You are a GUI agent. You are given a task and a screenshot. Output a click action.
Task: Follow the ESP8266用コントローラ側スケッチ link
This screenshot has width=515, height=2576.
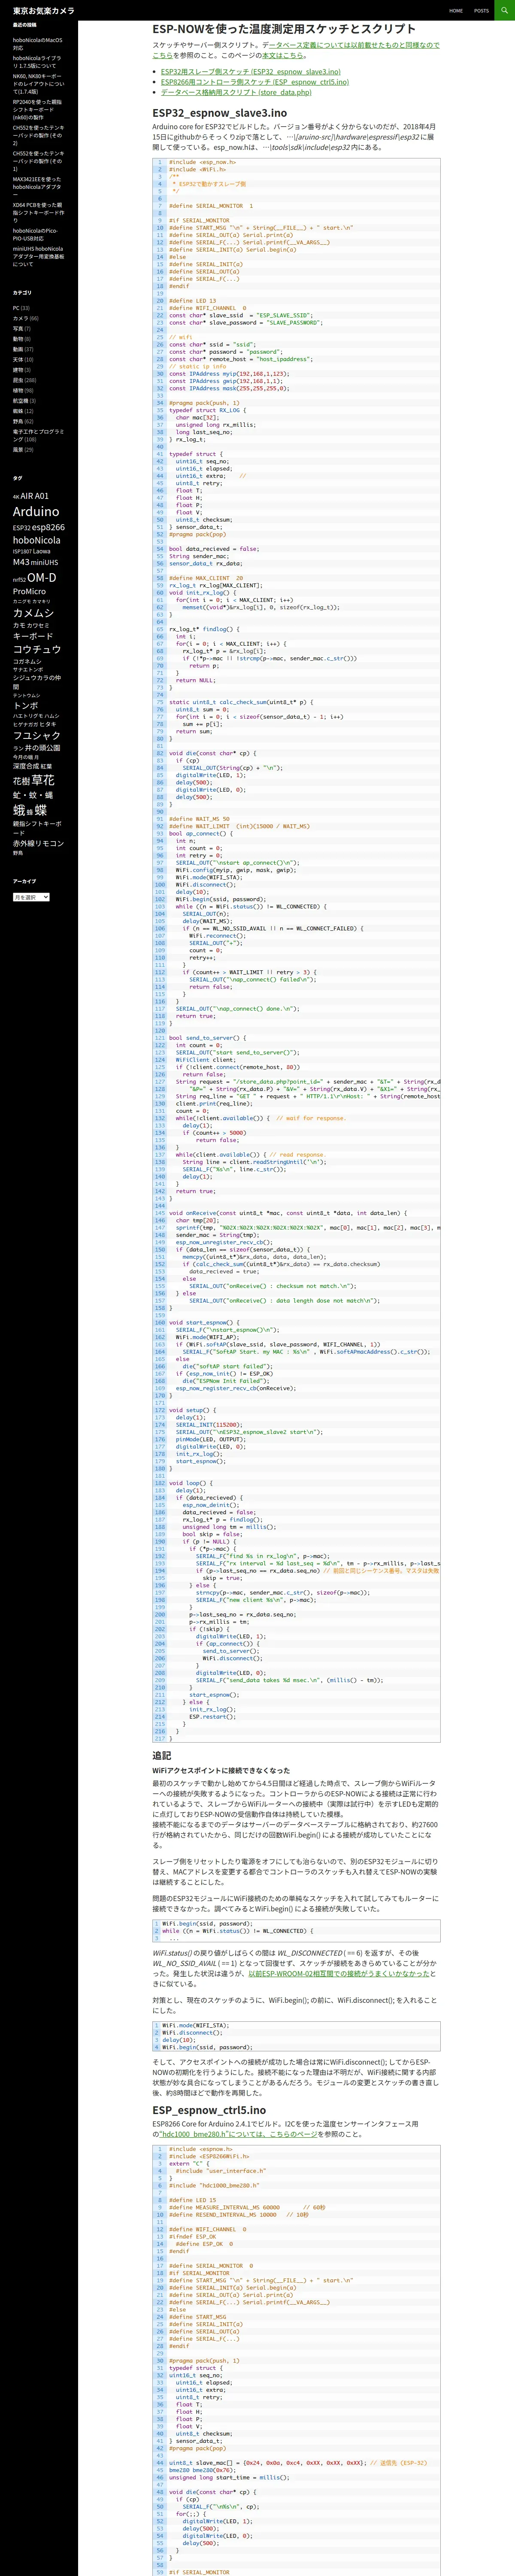click(255, 82)
